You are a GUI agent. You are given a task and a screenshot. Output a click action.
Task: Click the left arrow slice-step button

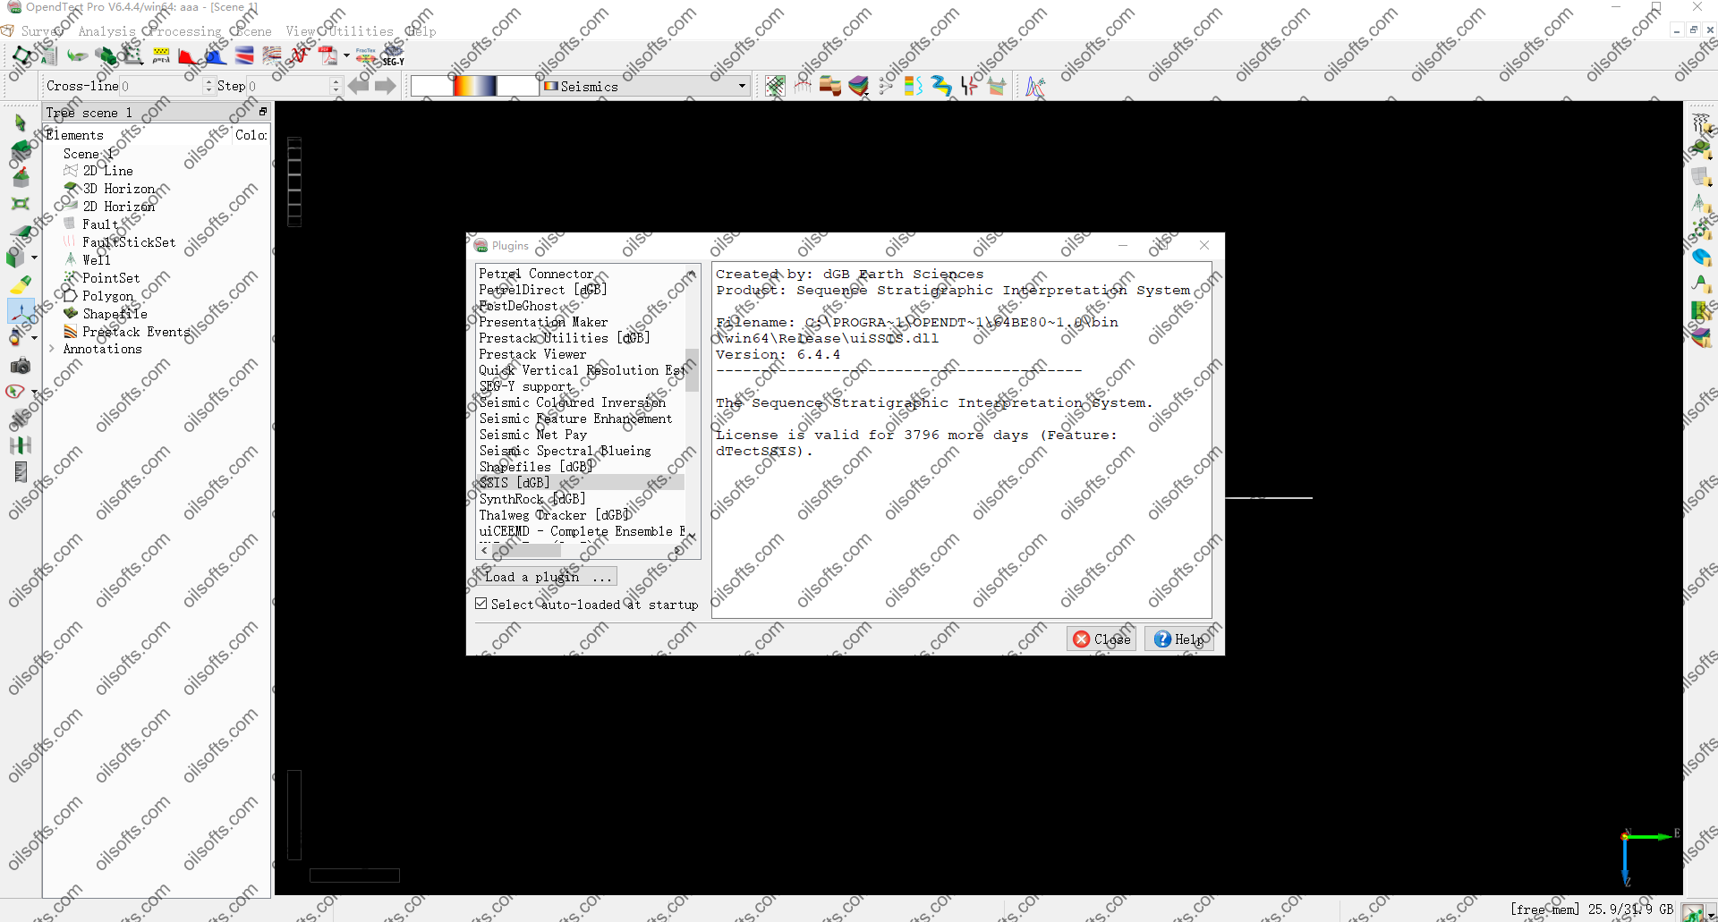point(359,86)
